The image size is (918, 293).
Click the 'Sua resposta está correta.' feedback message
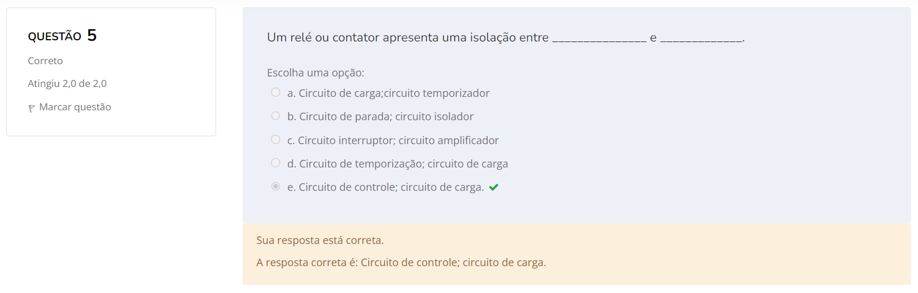pyautogui.click(x=320, y=240)
